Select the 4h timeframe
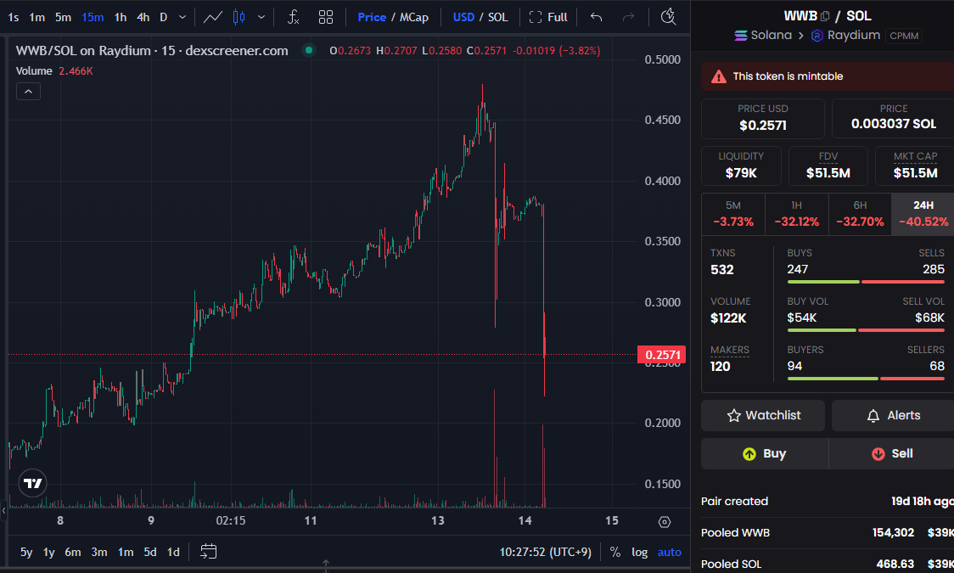 (143, 17)
